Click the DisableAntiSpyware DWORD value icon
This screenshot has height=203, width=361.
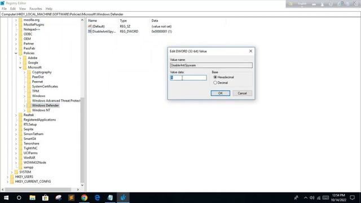(x=90, y=32)
